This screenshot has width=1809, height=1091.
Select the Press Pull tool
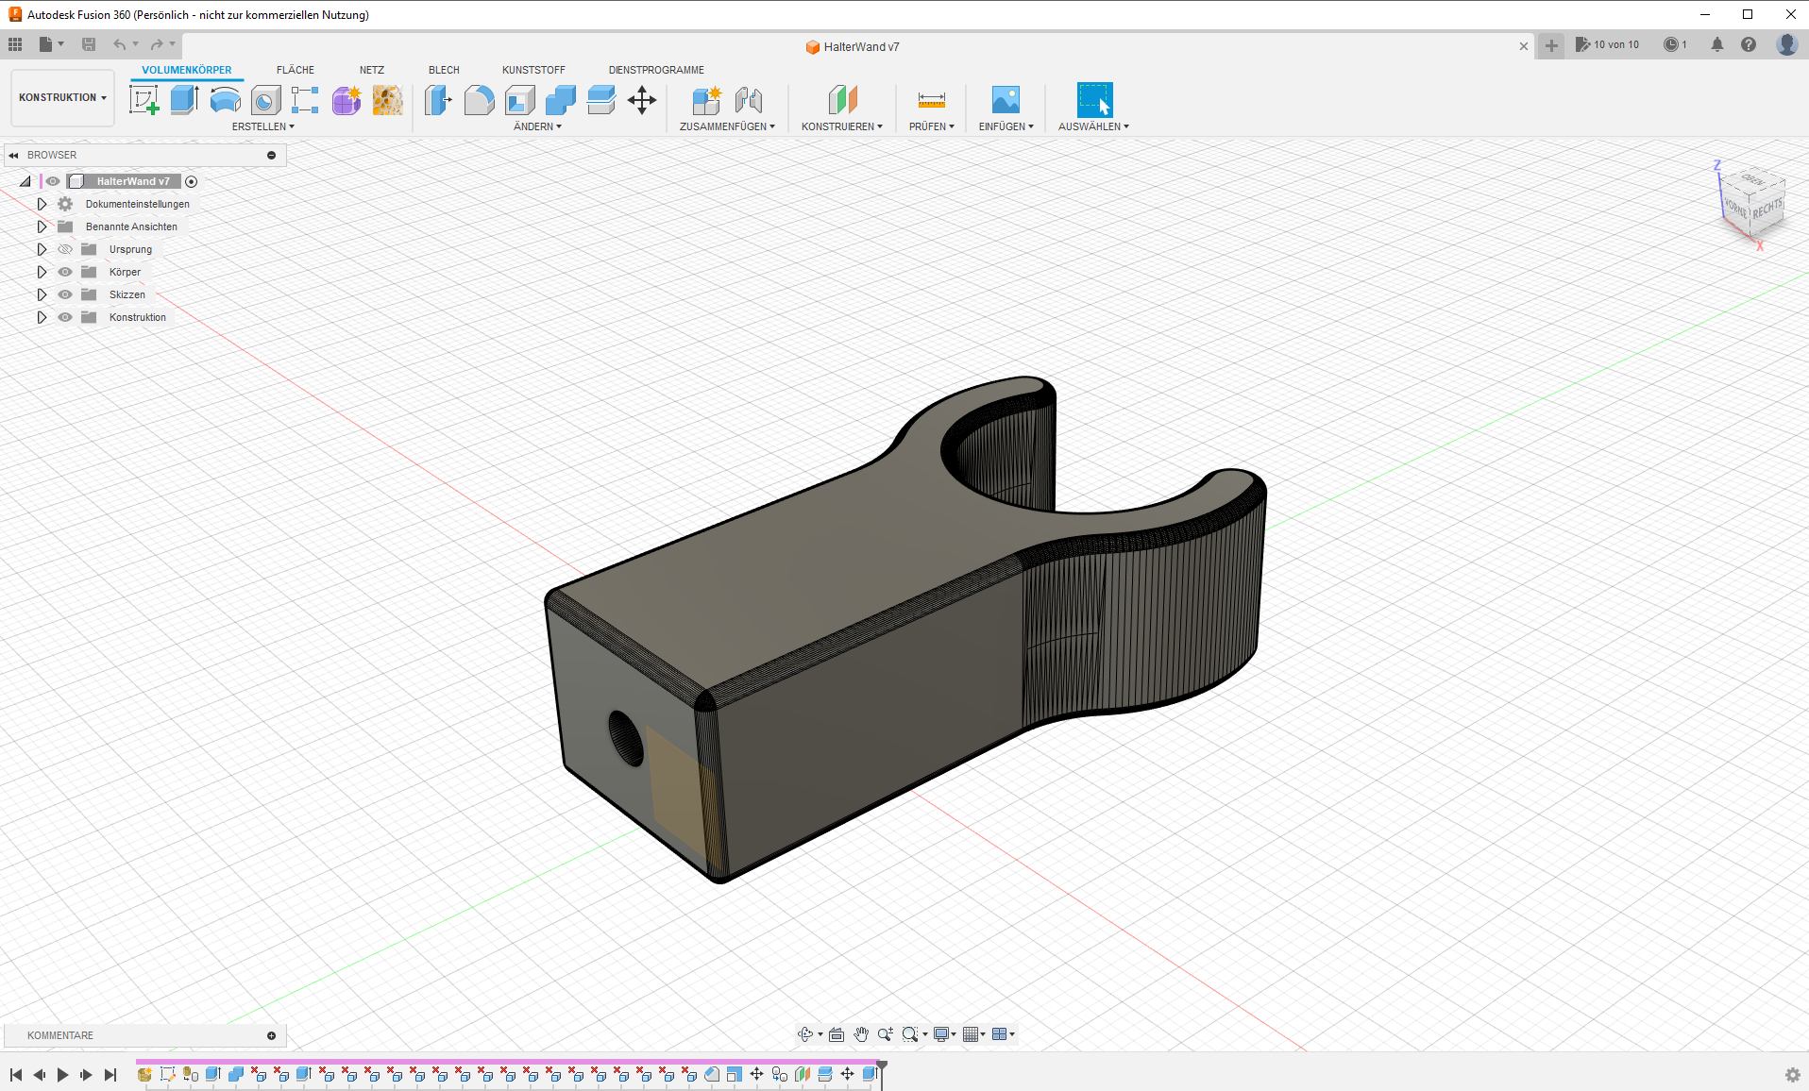point(438,100)
